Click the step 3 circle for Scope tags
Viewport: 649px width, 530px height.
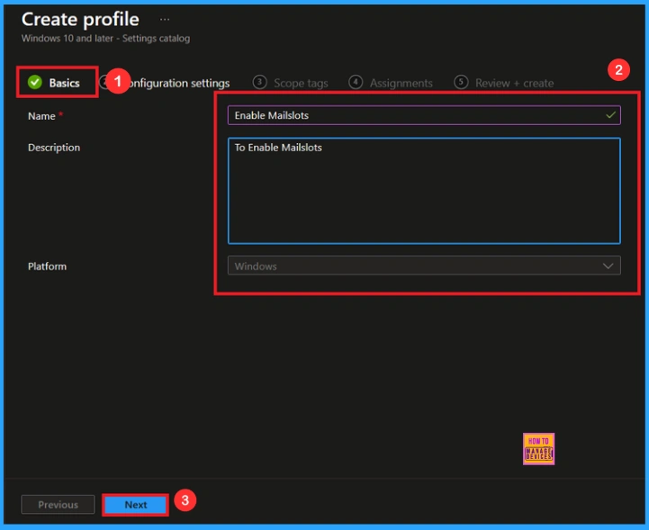[260, 83]
